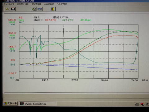Image resolution: width=149 pixels, height=112 pixels.
Task: Click the 開始1.DYN file name label
Action: point(61,17)
